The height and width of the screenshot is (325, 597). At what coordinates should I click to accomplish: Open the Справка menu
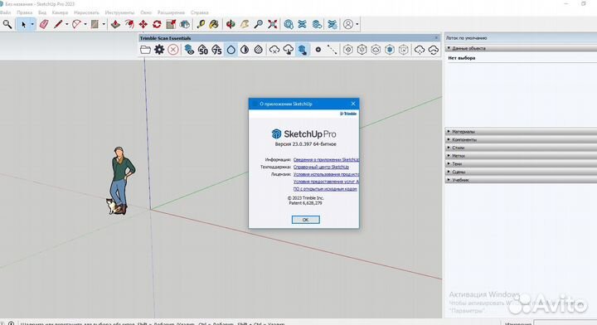pyautogui.click(x=200, y=12)
